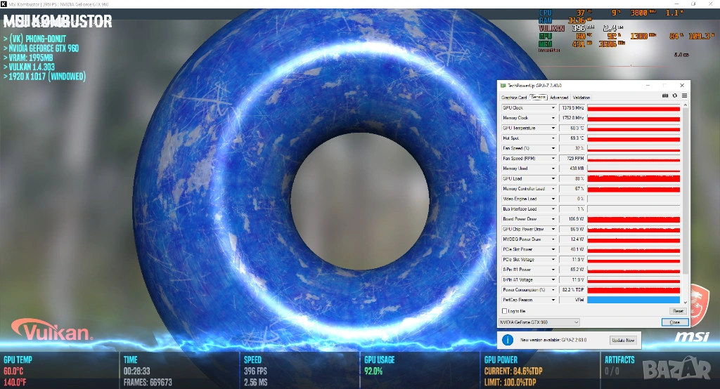This screenshot has height=389, width=720.
Task: Select the Sensors tab
Action: pyautogui.click(x=538, y=97)
